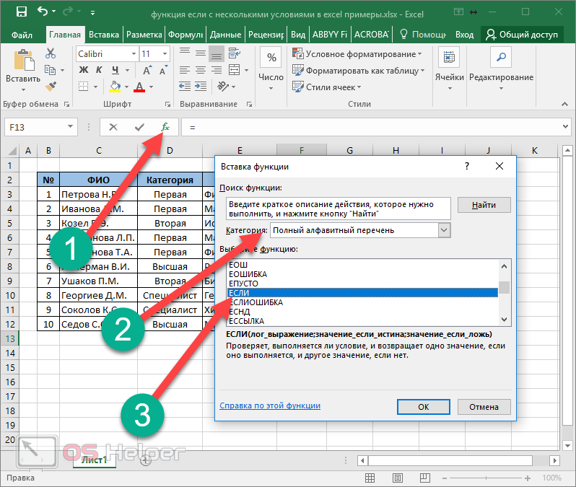Viewport: 576px width, 487px height.
Task: Switch to the Формулы tab
Action: click(186, 35)
